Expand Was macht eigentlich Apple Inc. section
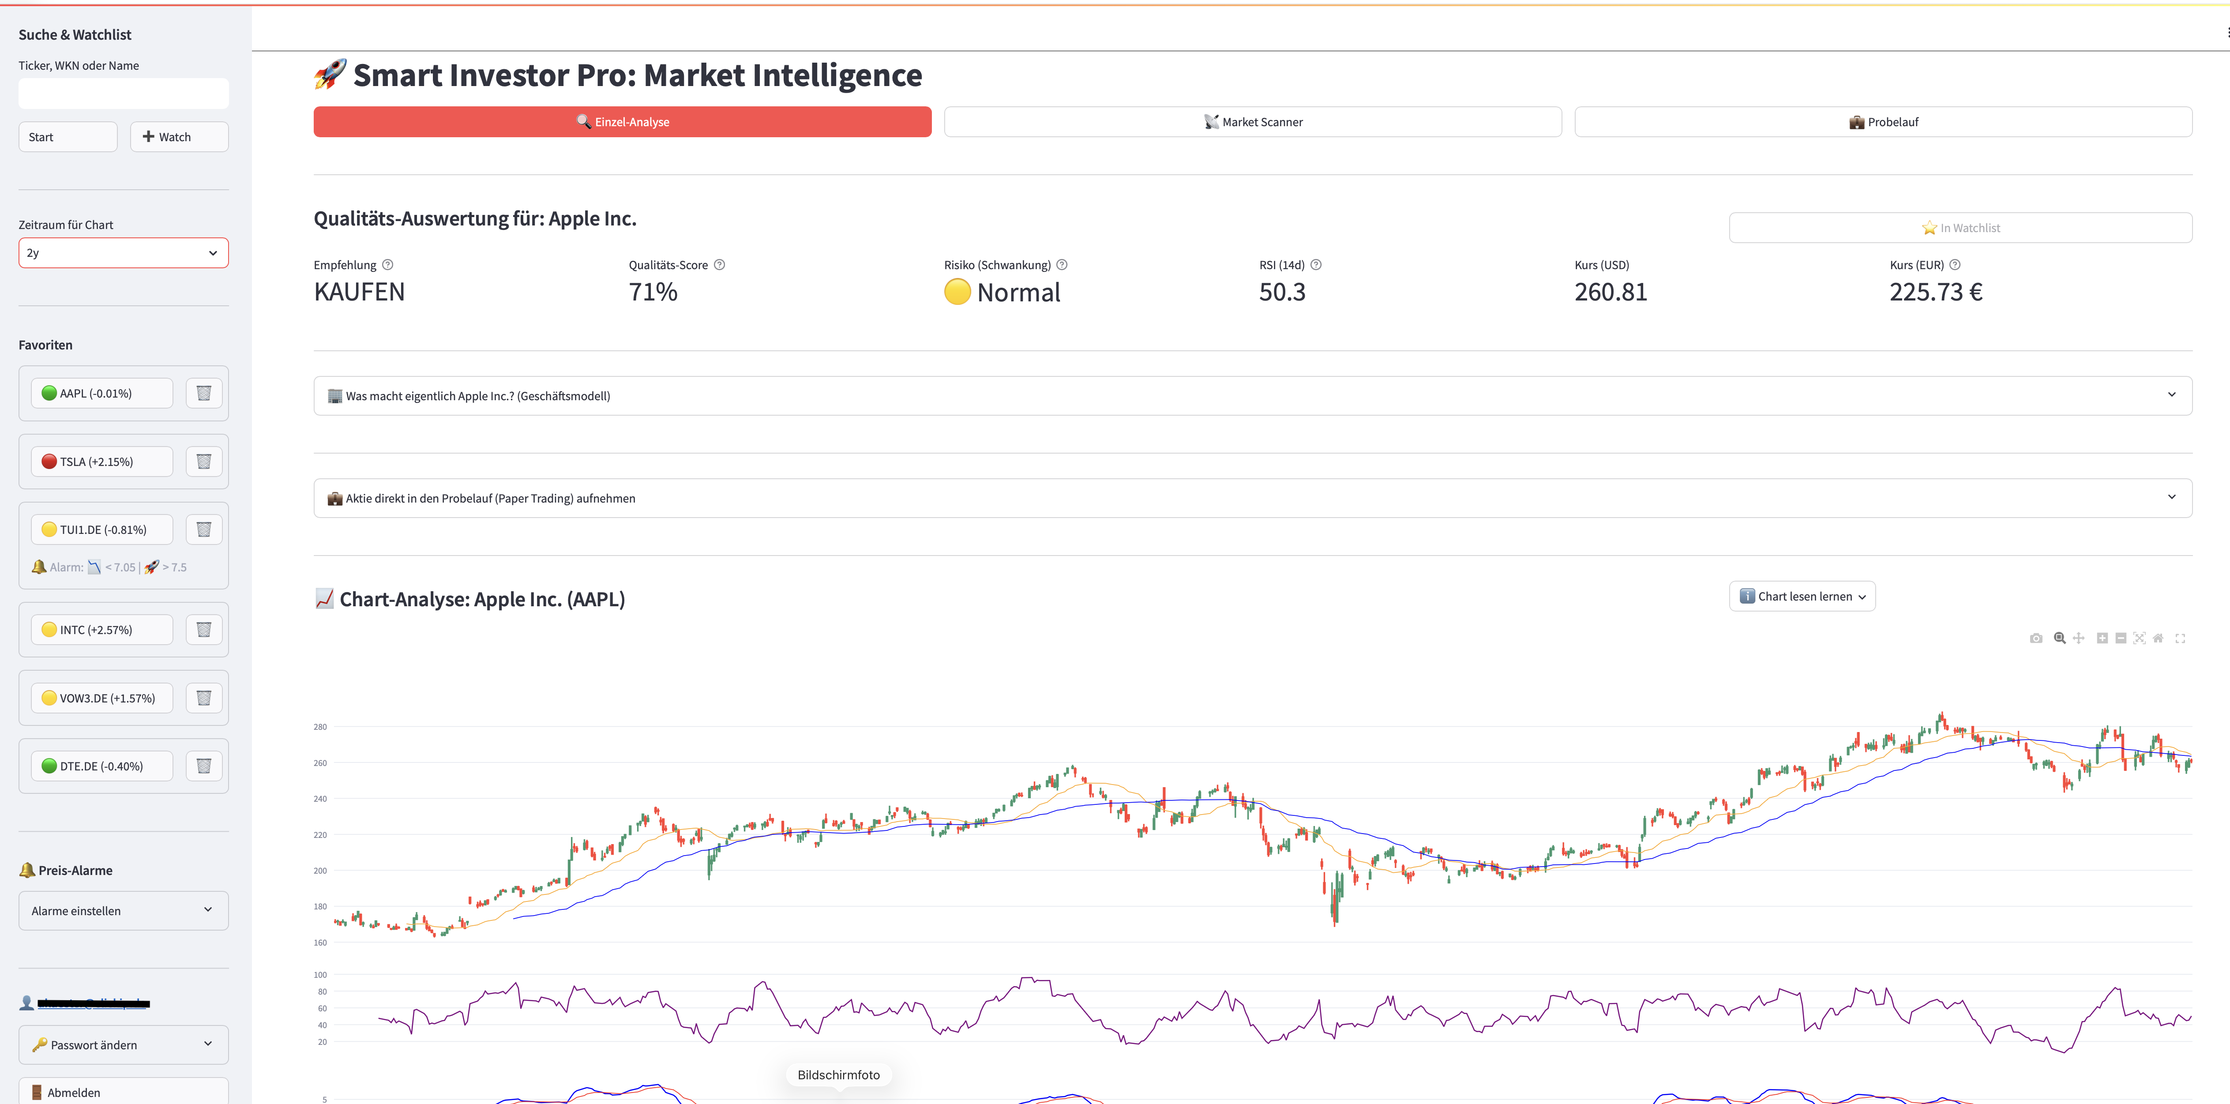The image size is (2230, 1104). point(1253,396)
